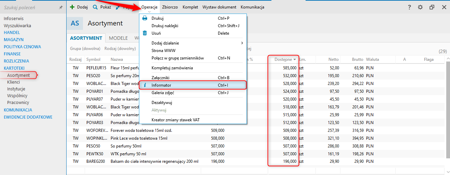Click the Flaga column header
450x175 pixels.
point(428,59)
